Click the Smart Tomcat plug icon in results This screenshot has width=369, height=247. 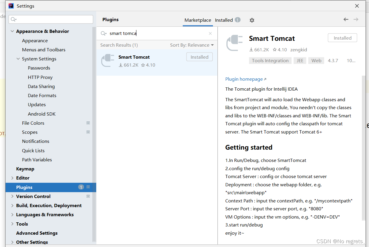click(x=108, y=60)
